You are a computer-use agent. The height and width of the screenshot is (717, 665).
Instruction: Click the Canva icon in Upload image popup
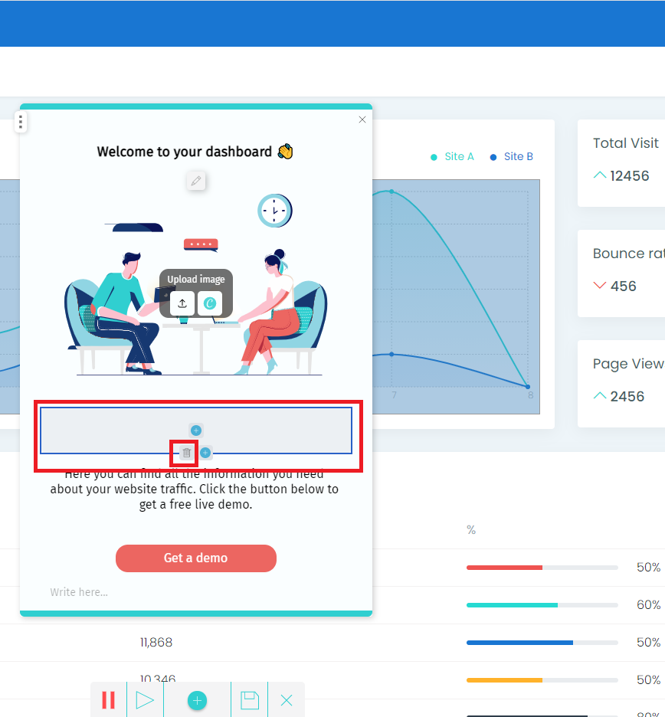click(x=210, y=303)
